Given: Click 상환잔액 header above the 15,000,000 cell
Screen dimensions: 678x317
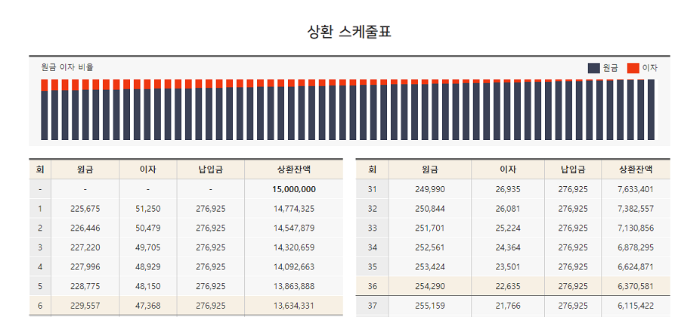Looking at the screenshot, I should point(294,170).
